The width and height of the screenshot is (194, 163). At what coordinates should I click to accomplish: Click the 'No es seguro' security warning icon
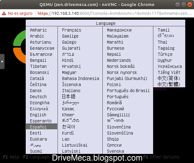click(x=4, y=13)
